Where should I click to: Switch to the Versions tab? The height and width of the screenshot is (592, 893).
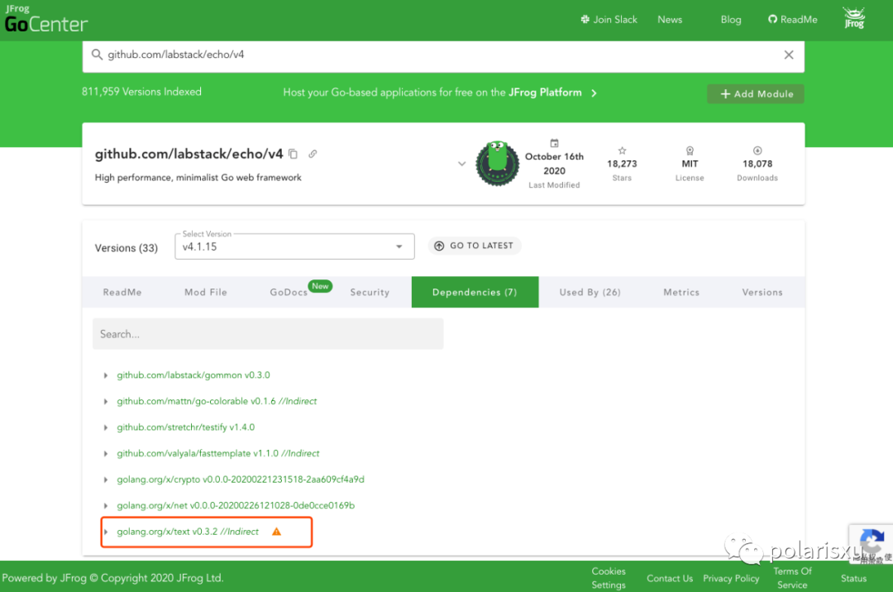[x=762, y=292]
